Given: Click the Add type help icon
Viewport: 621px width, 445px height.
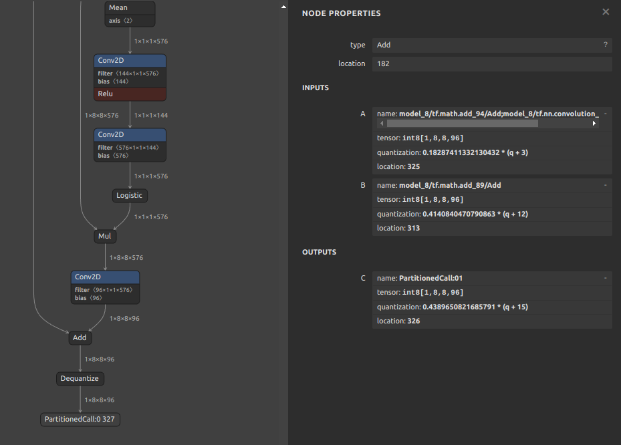Looking at the screenshot, I should [x=605, y=45].
